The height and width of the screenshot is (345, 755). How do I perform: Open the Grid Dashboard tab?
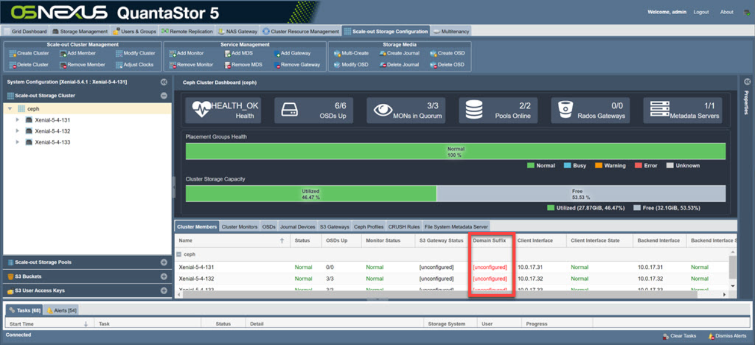tap(25, 31)
